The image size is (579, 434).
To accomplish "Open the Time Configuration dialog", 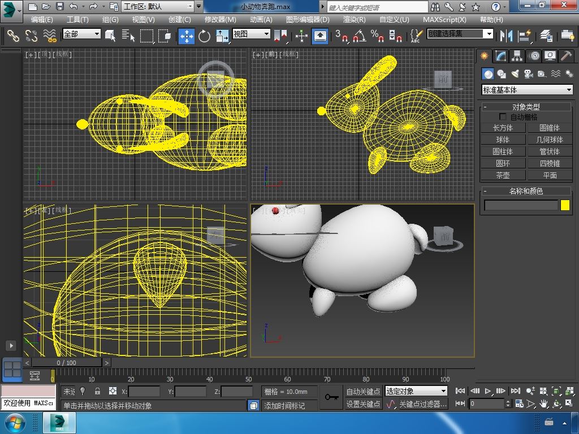I will pyautogui.click(x=520, y=403).
